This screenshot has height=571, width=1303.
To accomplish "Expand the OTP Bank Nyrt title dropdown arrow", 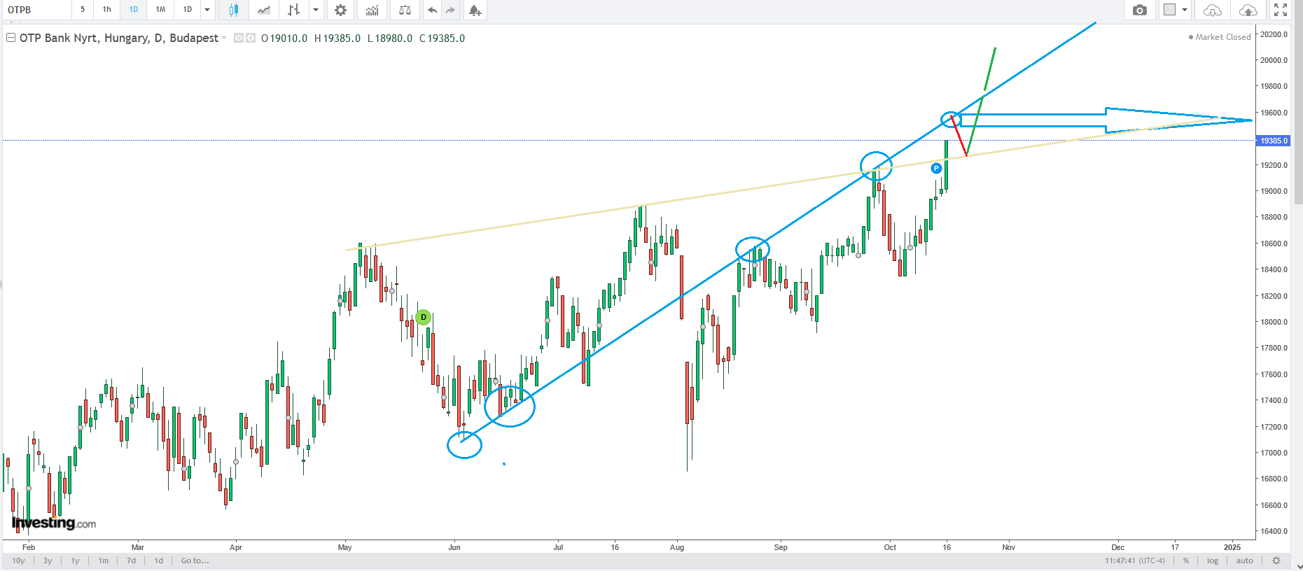I will 224,38.
